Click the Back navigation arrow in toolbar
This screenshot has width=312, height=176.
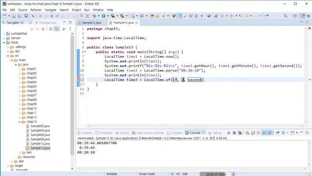pyautogui.click(x=247, y=16)
